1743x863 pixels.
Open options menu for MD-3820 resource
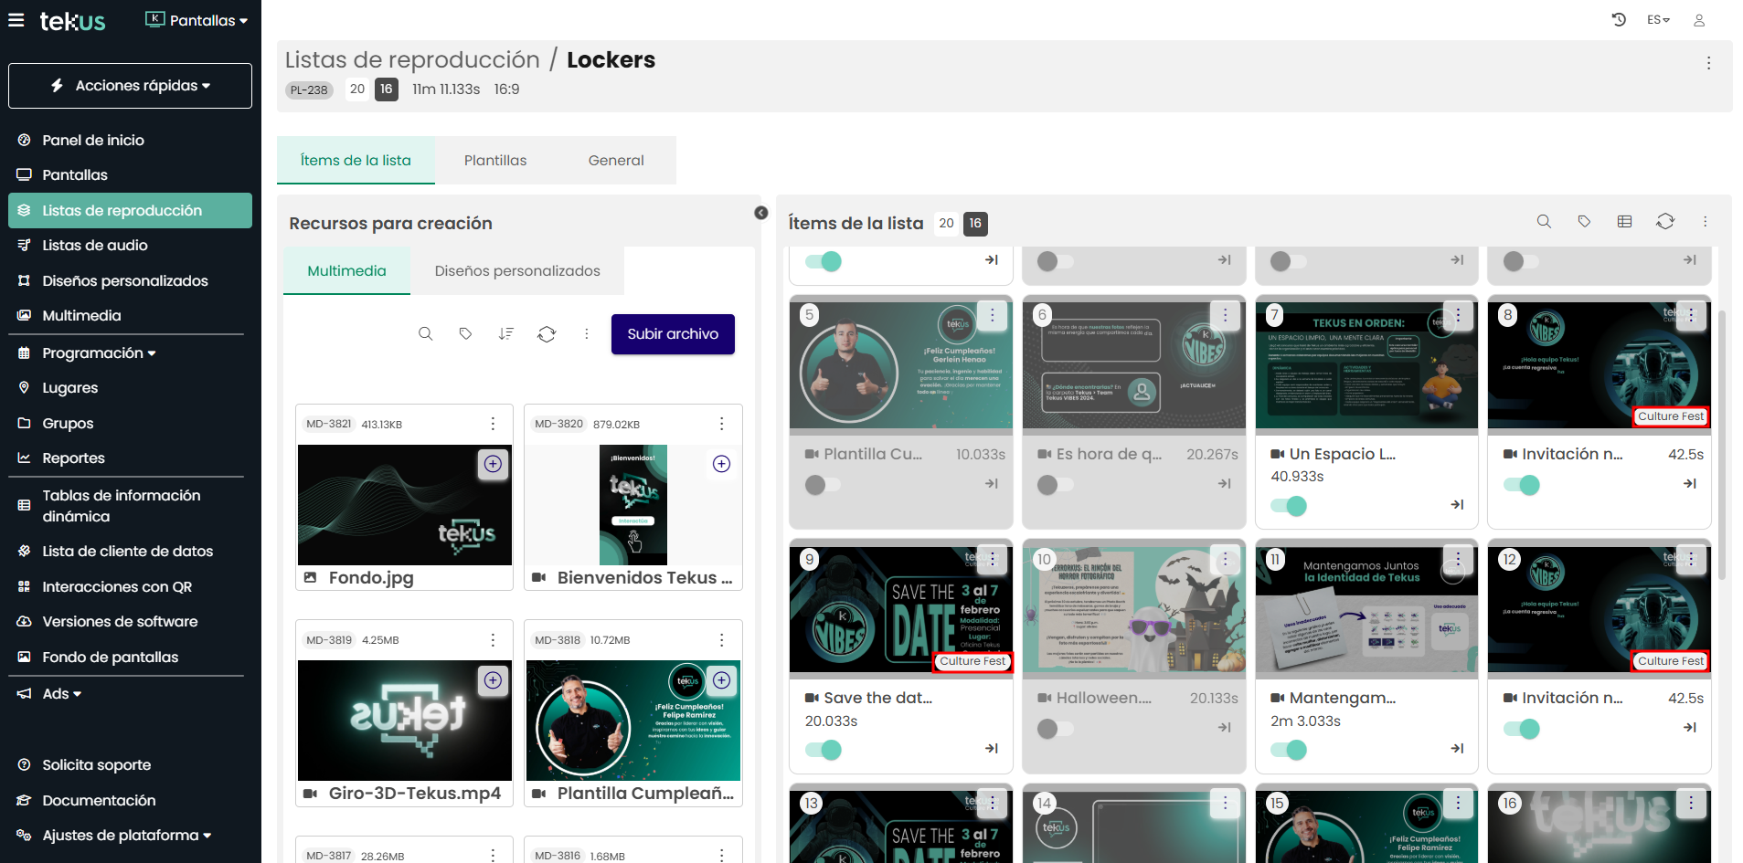[721, 424]
